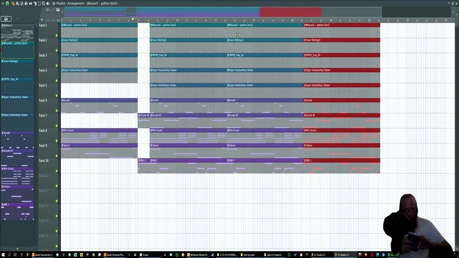Screen dimensions: 459x258
Task: Click the diagonal-line icon left of overview scrollbar
Action: [53, 10]
